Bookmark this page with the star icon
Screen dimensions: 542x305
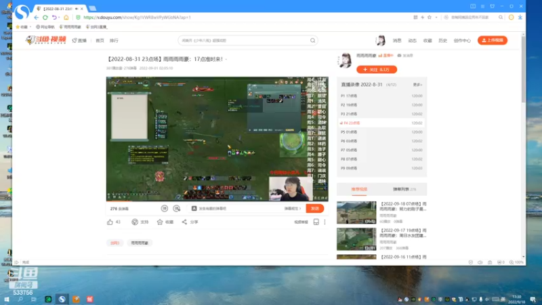click(x=430, y=18)
